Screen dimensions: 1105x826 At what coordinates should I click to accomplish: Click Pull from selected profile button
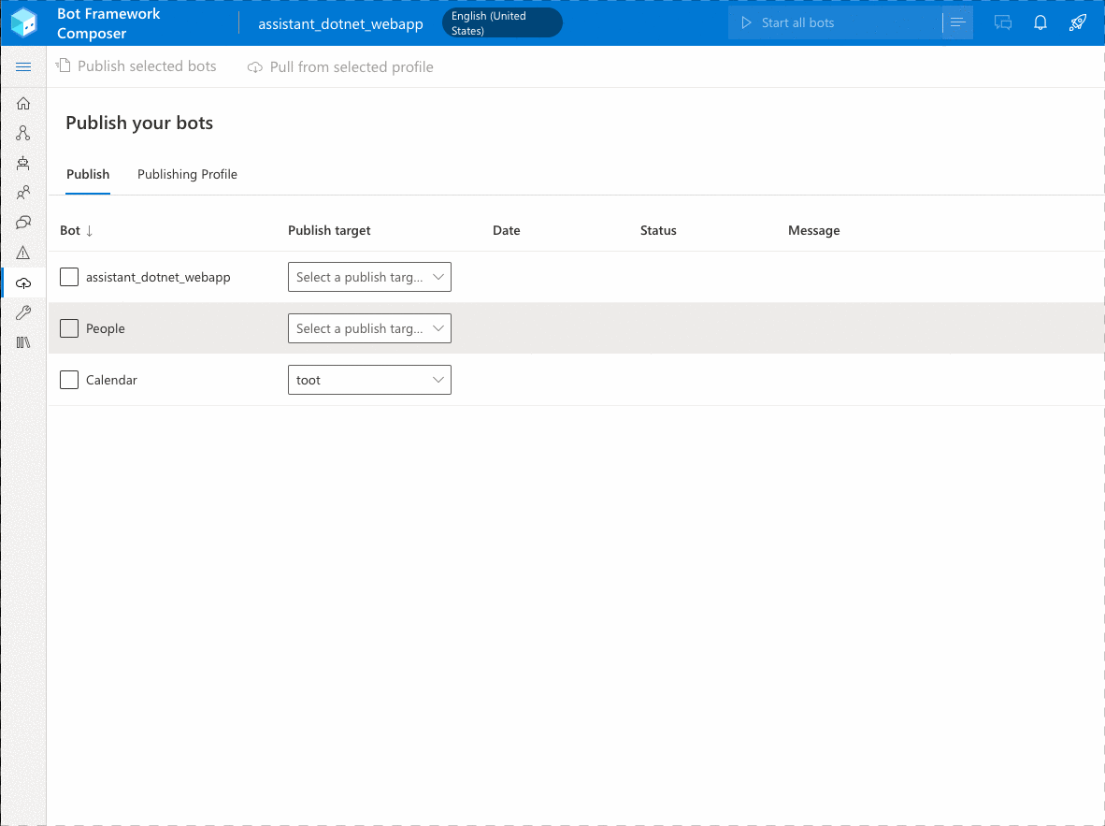pyautogui.click(x=341, y=67)
